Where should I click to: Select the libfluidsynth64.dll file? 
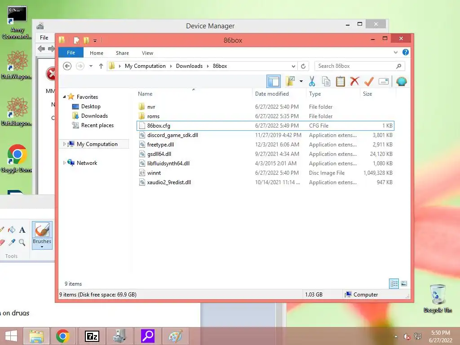click(265, 164)
